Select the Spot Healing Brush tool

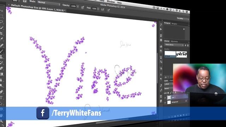point(1,46)
